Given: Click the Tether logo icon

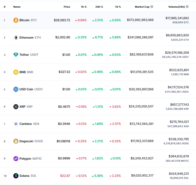Looking at the screenshot, I should pos(16,55).
